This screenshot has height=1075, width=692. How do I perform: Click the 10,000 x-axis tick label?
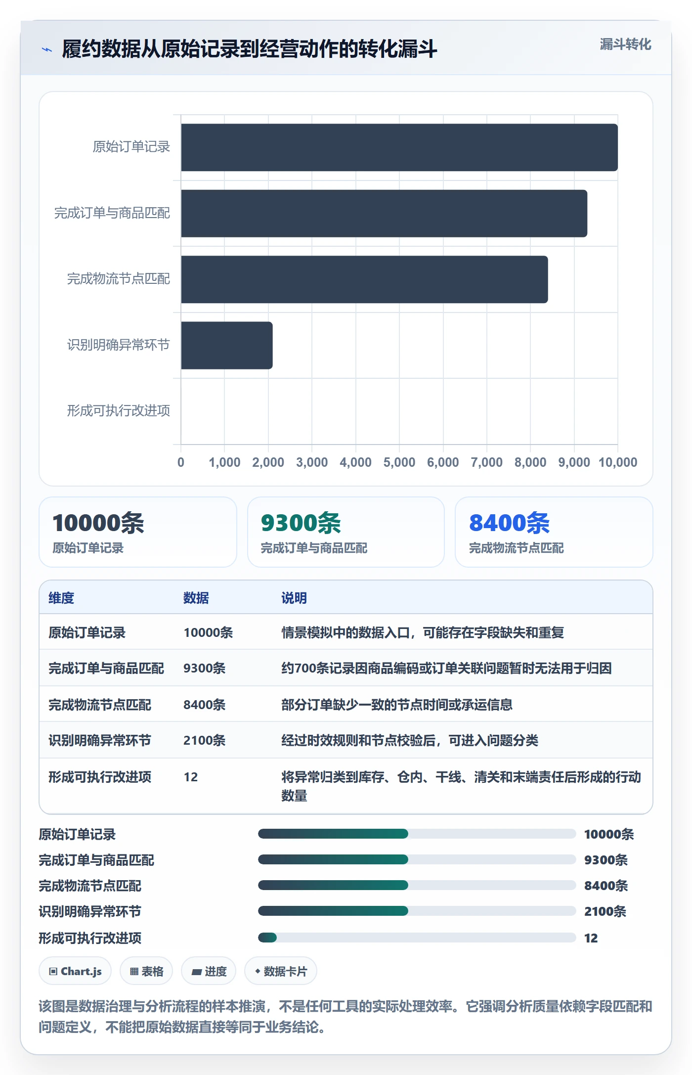[x=618, y=462]
